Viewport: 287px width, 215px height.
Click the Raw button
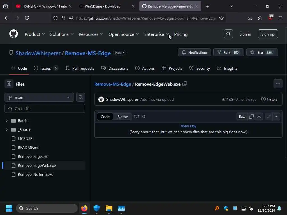(242, 116)
